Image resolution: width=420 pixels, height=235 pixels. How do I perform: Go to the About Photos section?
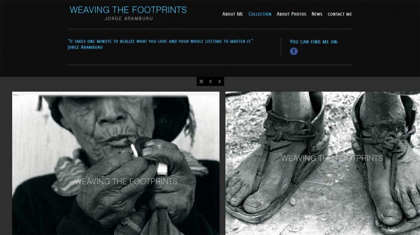291,14
